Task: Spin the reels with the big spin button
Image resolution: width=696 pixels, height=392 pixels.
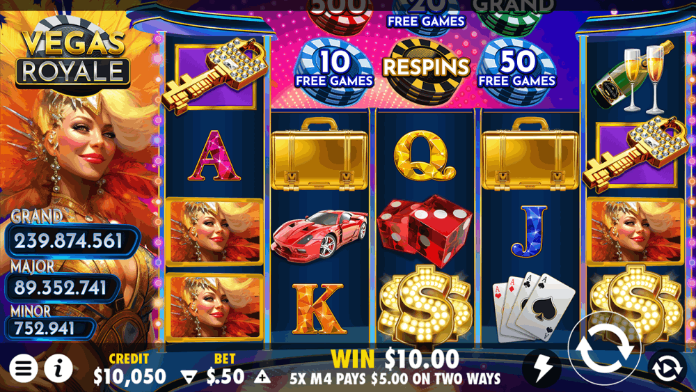Action: tap(604, 347)
